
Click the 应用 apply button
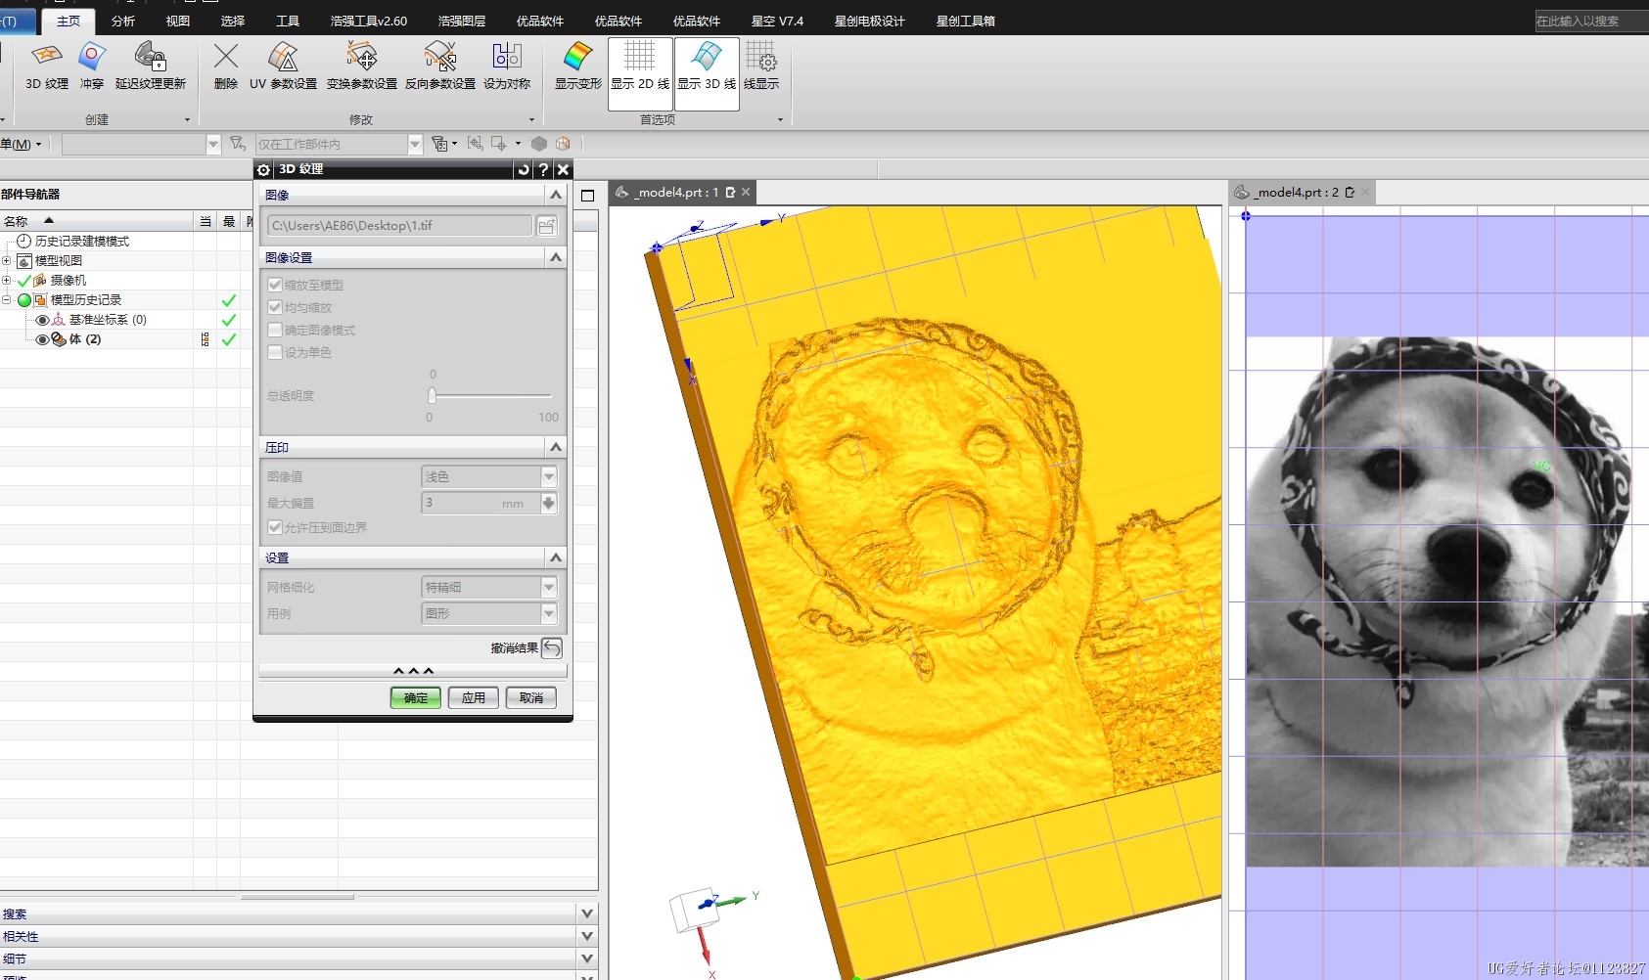click(x=474, y=697)
